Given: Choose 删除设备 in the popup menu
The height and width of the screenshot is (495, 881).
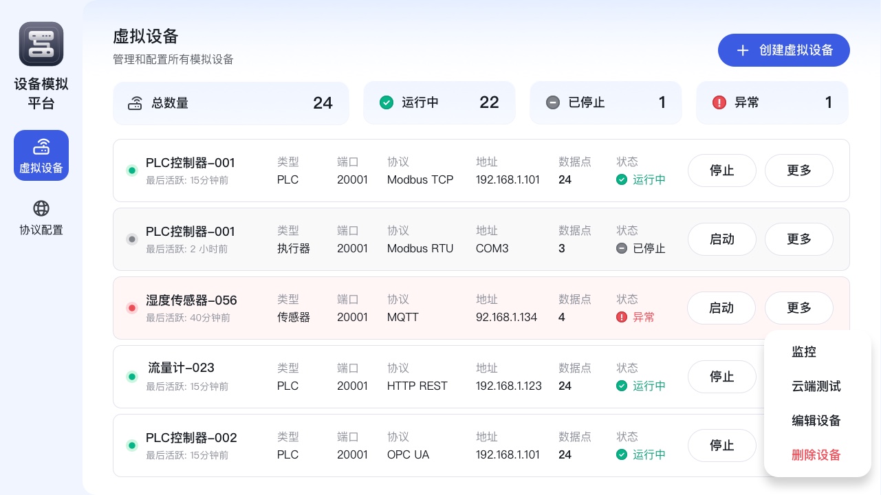Looking at the screenshot, I should (x=816, y=455).
